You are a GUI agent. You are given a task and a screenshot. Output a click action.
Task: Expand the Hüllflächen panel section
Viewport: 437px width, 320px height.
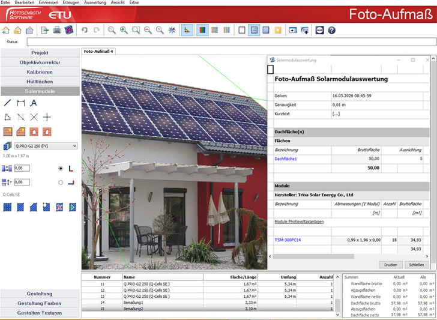point(40,81)
